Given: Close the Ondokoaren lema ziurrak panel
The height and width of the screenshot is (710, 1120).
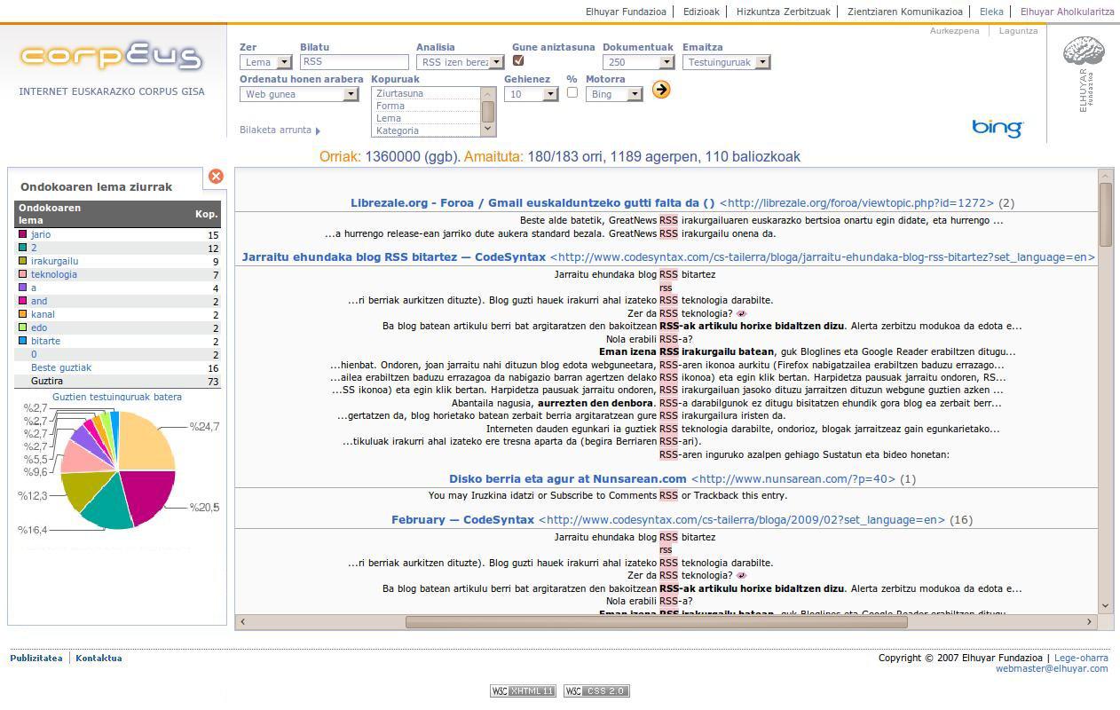Looking at the screenshot, I should click(x=216, y=177).
